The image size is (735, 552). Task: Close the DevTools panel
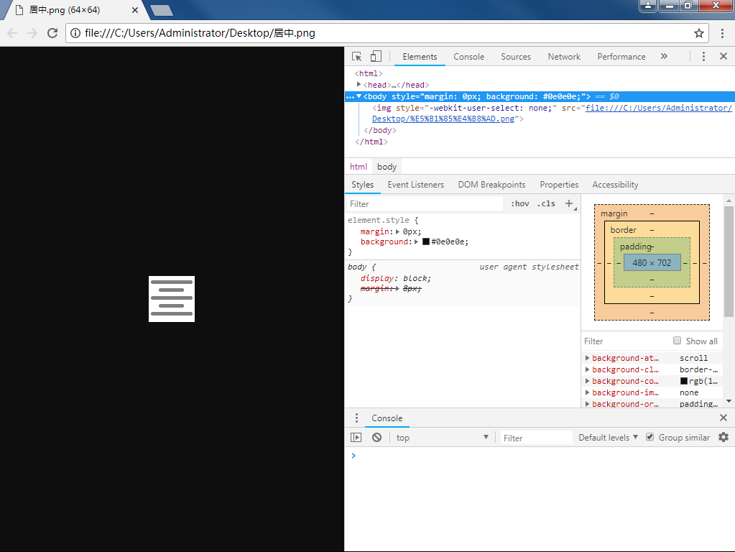pos(724,57)
